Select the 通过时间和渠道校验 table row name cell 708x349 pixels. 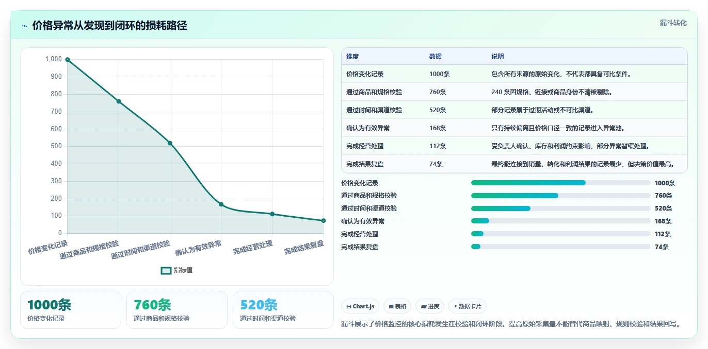[374, 110]
